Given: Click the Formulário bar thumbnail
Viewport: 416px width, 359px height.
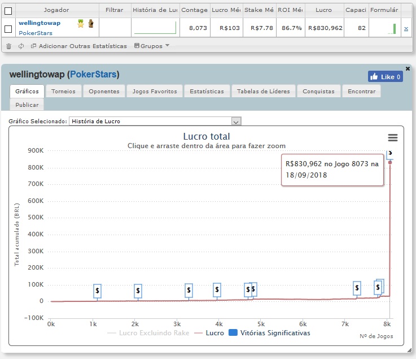Looking at the screenshot, I should point(392,29).
